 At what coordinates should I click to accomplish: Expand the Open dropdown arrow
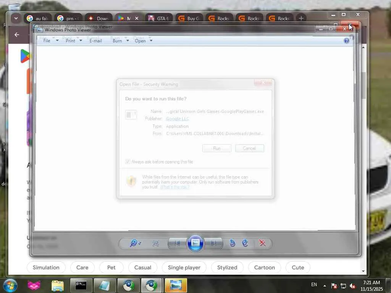[x=151, y=40]
